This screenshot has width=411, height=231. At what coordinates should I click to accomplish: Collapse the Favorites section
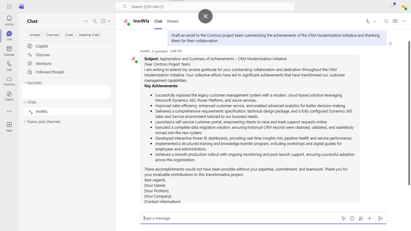[x=25, y=82]
